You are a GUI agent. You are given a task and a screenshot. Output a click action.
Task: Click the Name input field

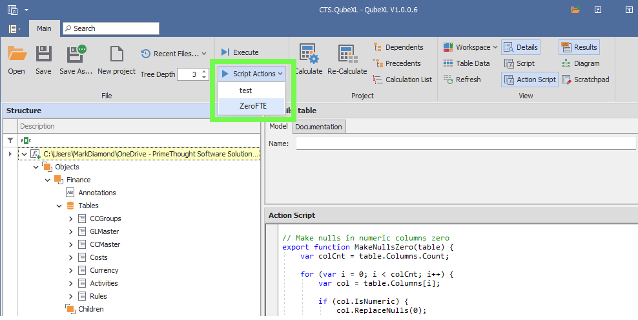click(x=465, y=144)
